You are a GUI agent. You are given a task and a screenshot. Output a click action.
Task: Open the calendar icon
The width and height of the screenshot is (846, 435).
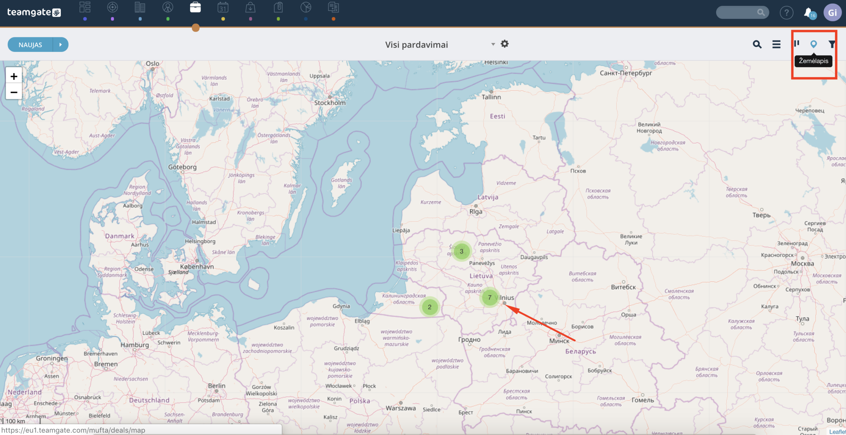(x=223, y=7)
